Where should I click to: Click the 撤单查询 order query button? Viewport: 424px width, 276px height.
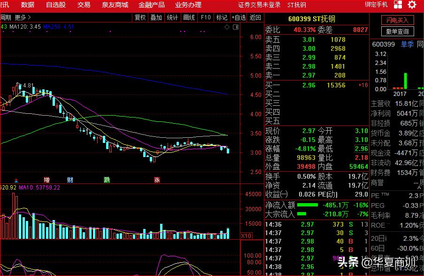pos(397,32)
